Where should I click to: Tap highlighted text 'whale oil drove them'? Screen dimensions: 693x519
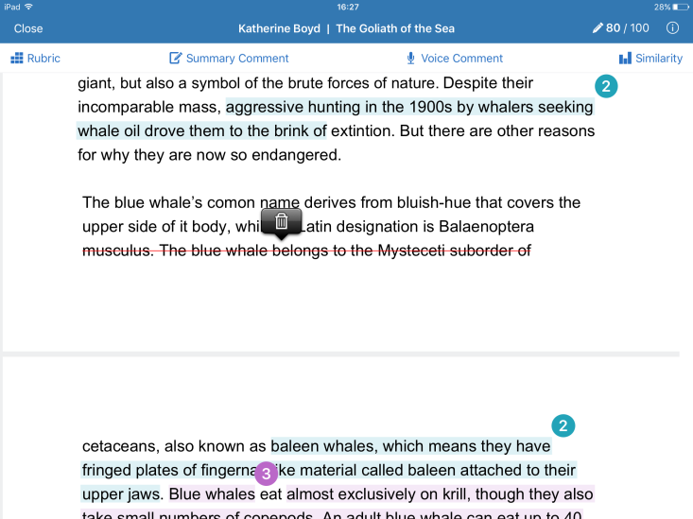151,130
